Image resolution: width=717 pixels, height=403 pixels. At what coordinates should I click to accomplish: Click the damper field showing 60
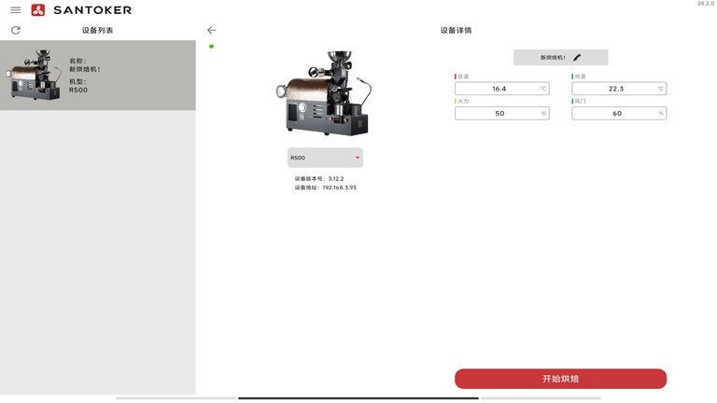tap(618, 113)
